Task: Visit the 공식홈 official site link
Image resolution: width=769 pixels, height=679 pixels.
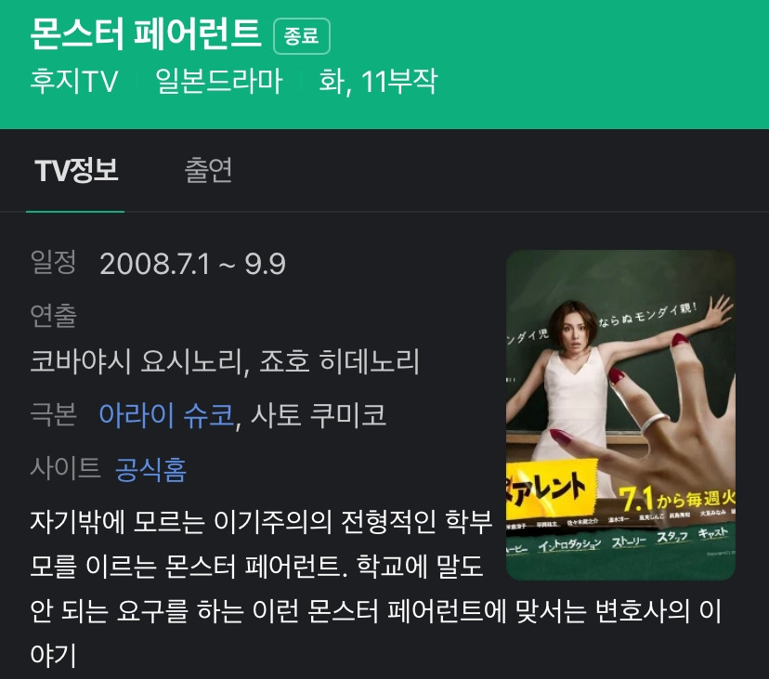Action: (151, 468)
